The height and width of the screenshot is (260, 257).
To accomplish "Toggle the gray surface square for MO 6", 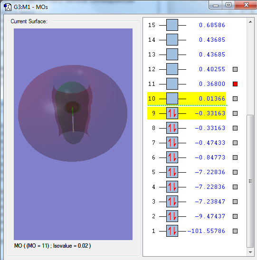I will 235,158.
